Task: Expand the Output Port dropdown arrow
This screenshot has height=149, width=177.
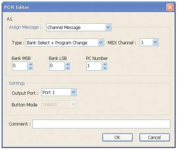Action: click(x=73, y=92)
